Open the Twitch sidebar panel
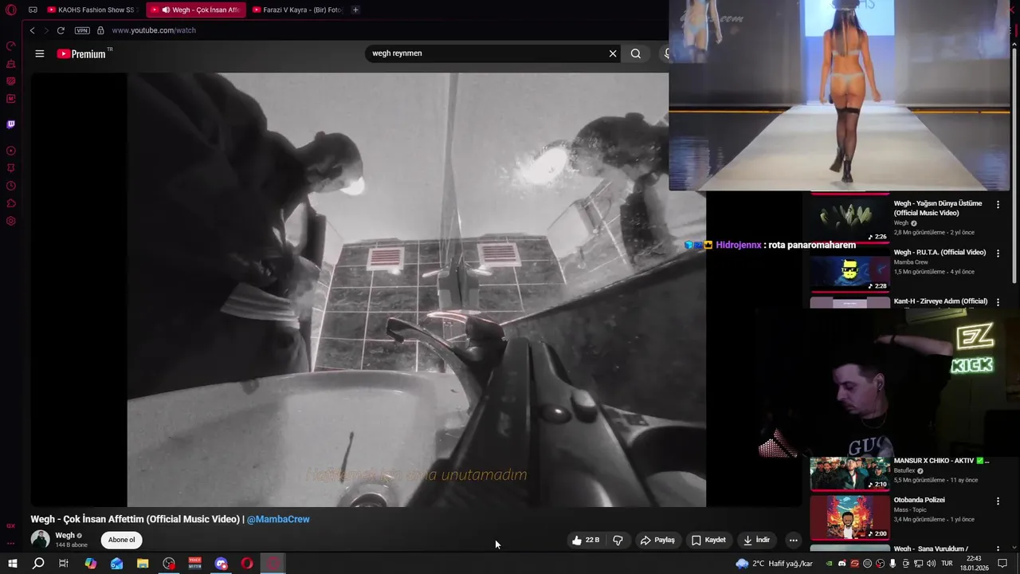 (11, 124)
